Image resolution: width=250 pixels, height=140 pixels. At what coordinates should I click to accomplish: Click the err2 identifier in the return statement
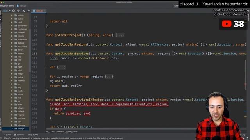87,114
